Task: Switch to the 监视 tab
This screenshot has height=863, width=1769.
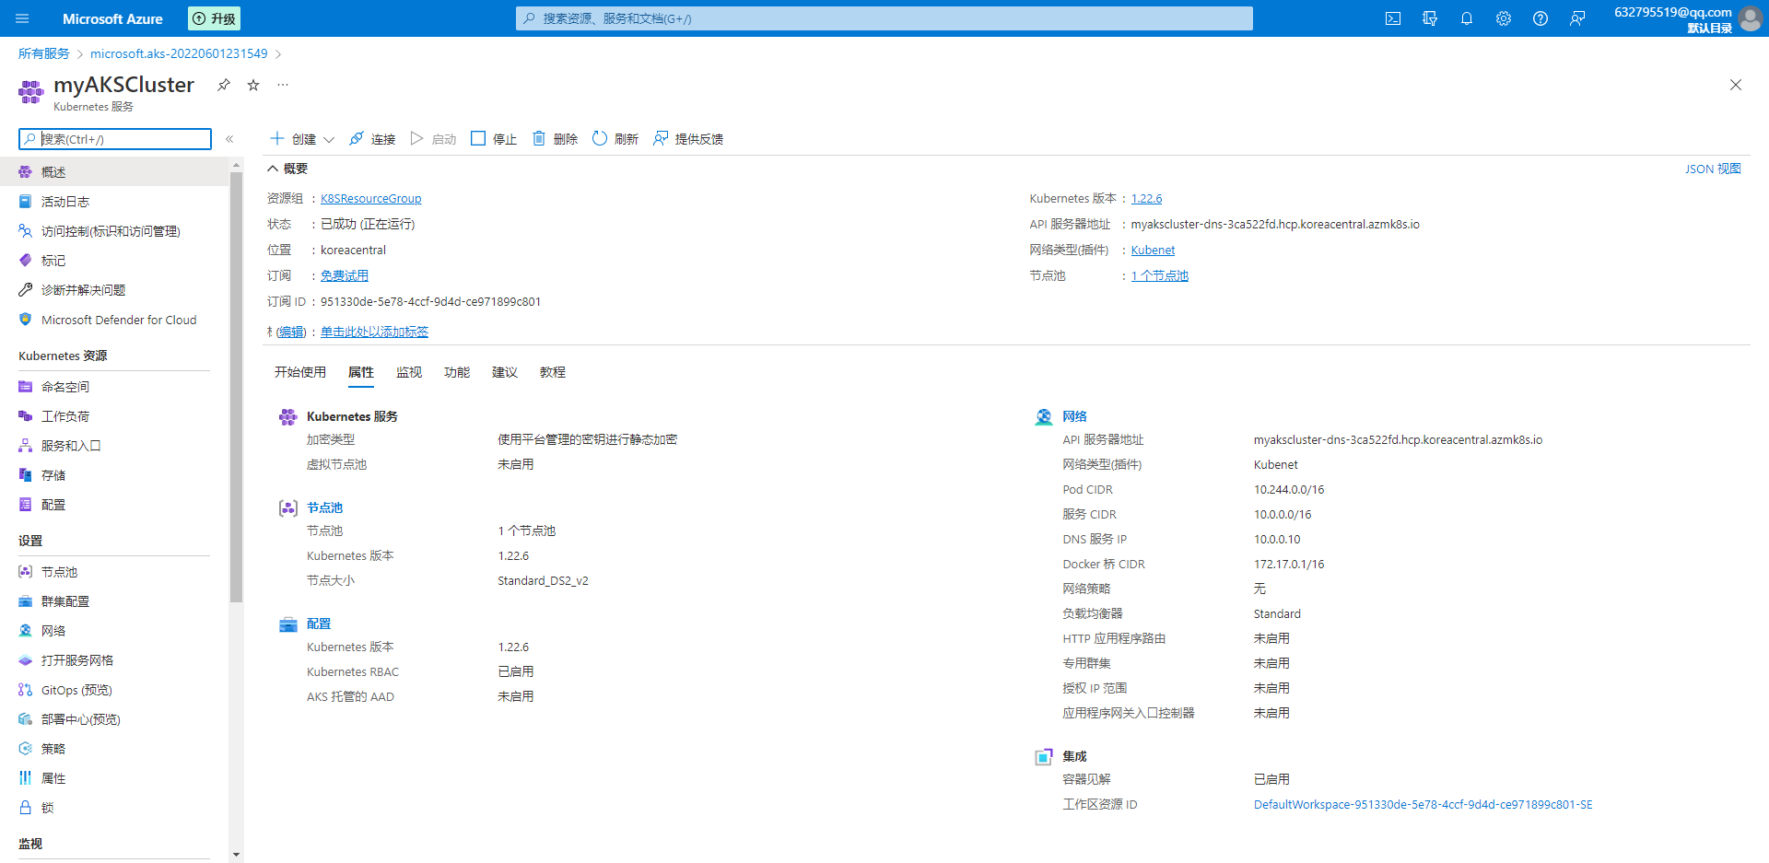Action: coord(409,372)
